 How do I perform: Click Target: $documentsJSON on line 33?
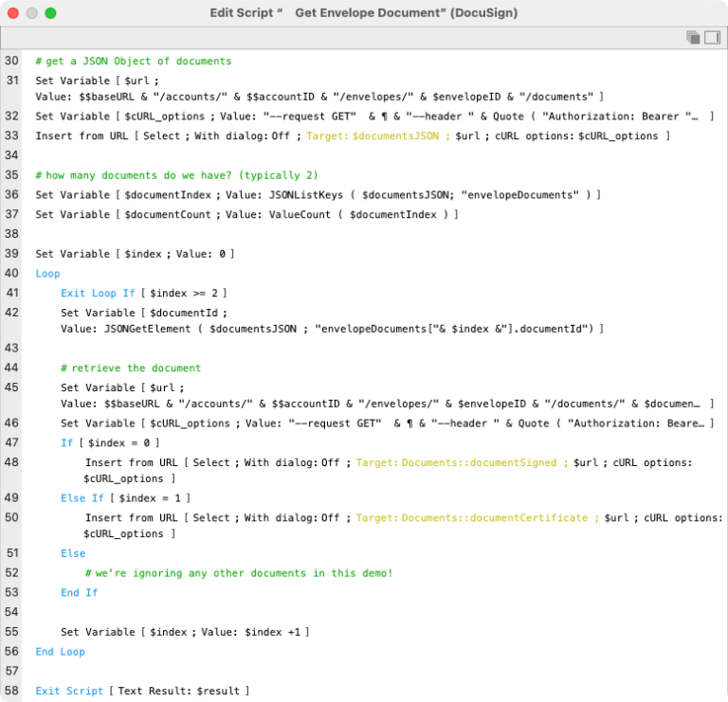[373, 136]
